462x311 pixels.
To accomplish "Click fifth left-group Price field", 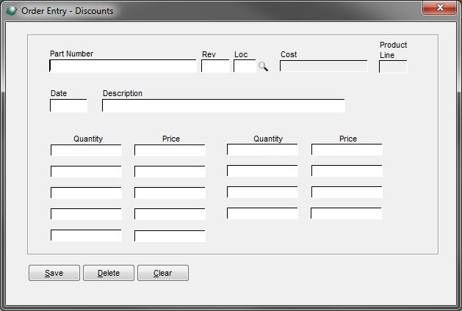I will pos(170,236).
